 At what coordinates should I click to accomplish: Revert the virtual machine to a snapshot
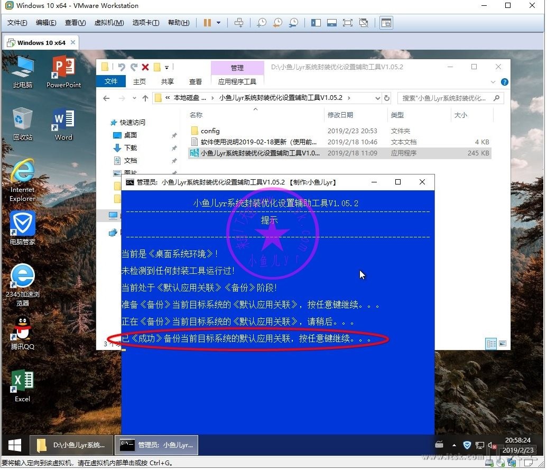click(277, 23)
